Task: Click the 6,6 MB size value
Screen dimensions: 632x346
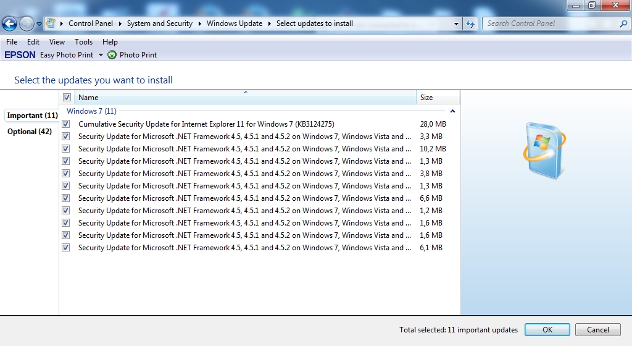Action: point(431,198)
